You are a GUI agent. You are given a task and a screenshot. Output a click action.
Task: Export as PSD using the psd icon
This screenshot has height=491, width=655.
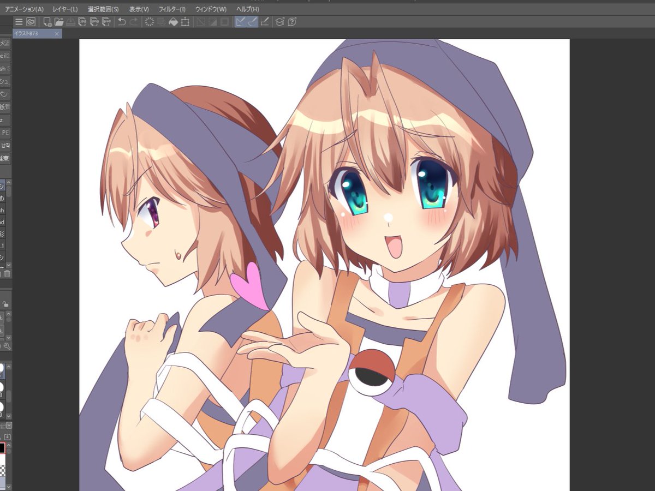coord(107,22)
